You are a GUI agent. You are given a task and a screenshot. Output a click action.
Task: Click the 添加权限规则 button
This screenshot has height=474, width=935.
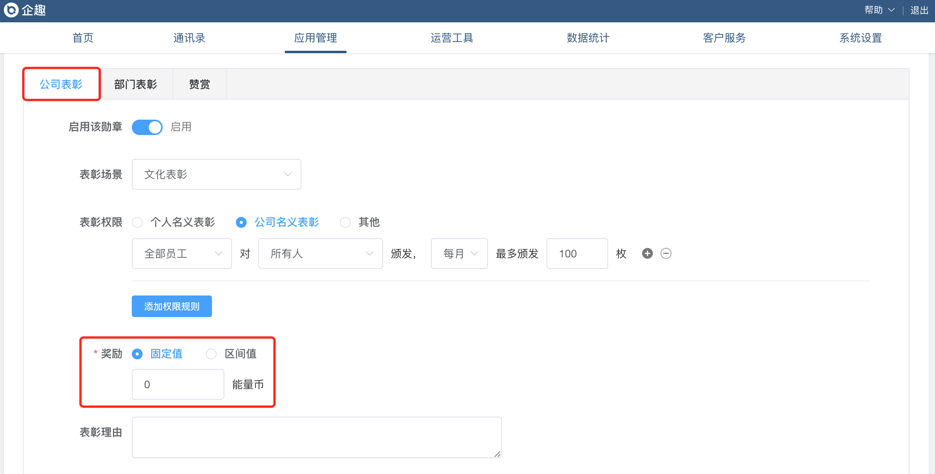[172, 306]
